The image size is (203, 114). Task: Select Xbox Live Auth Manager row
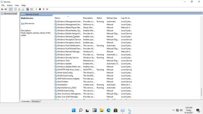tap(93, 97)
